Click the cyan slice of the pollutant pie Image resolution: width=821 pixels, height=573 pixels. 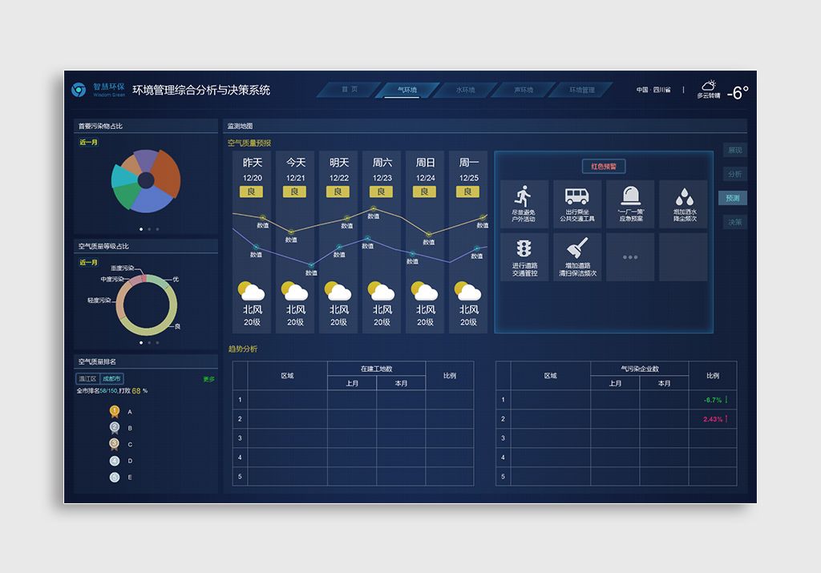[x=123, y=176]
